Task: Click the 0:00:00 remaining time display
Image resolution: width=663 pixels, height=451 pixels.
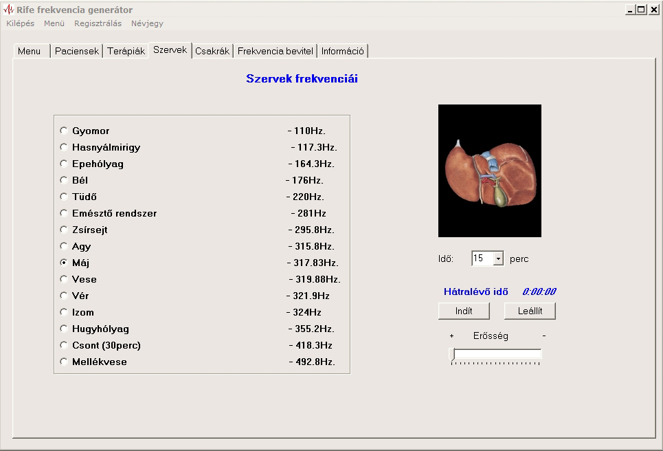Action: tap(539, 291)
